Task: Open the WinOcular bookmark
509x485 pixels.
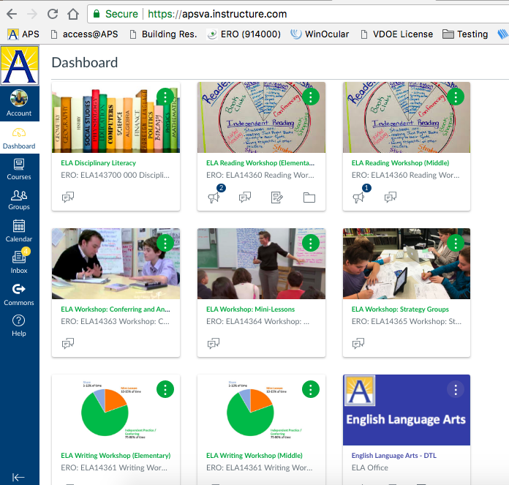Action: (x=320, y=34)
